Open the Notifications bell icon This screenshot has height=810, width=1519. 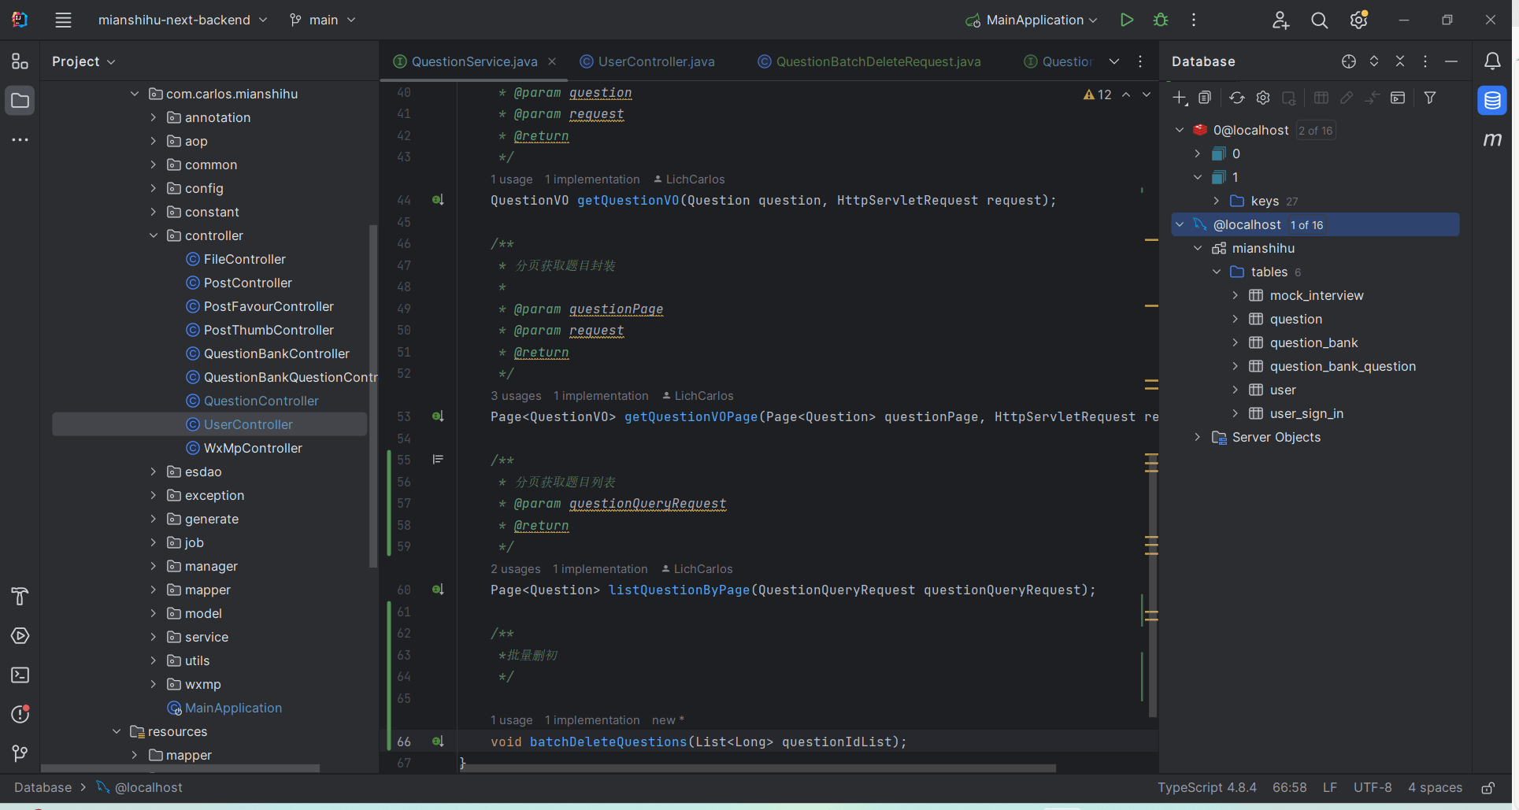[1491, 61]
